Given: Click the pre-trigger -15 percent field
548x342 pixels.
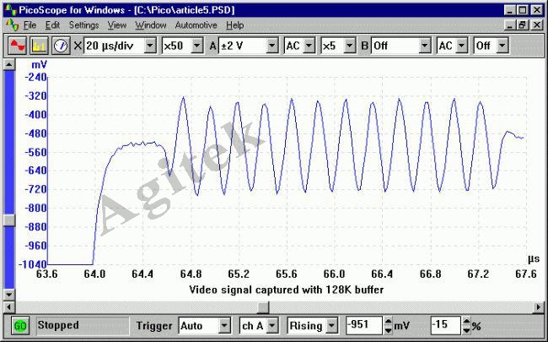Looking at the screenshot, I should pos(443,325).
